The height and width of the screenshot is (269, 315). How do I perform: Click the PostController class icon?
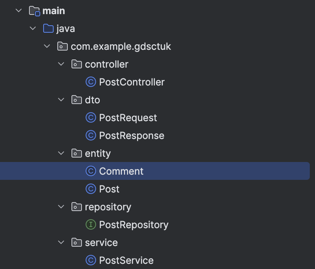pyautogui.click(x=91, y=82)
